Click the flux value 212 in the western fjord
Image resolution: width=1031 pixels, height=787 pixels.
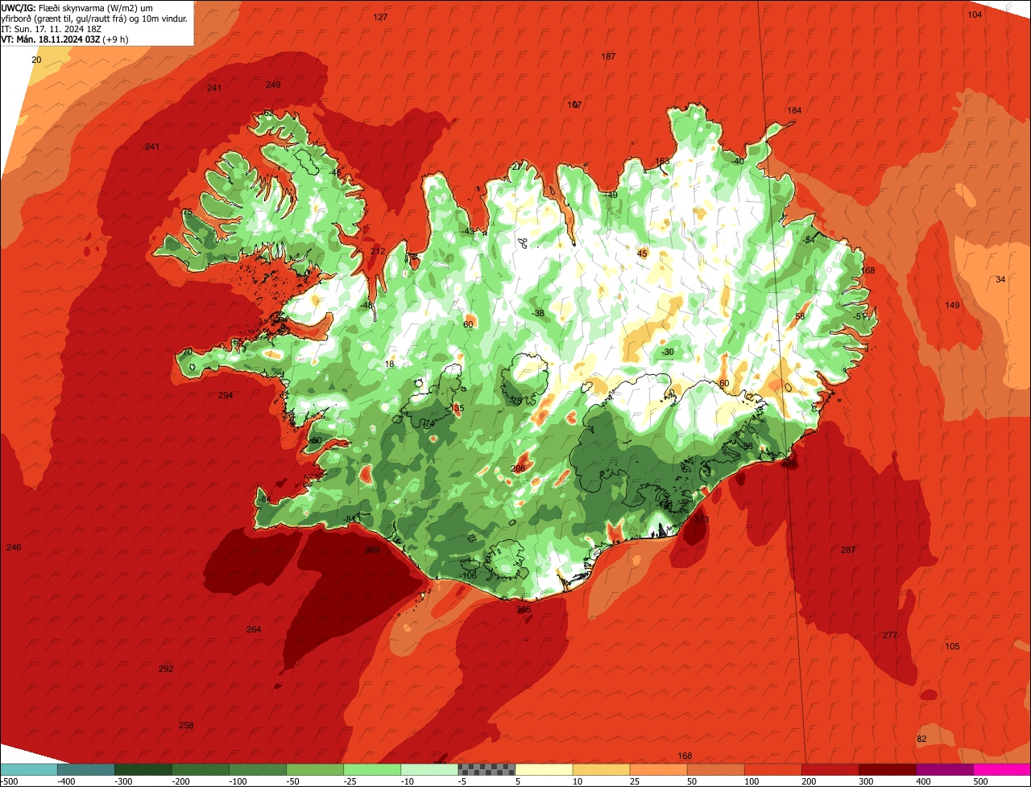tap(378, 251)
